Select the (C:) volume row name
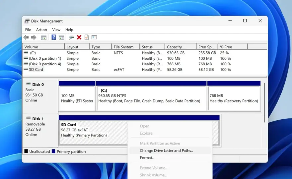The image size is (292, 179). pos(33,53)
